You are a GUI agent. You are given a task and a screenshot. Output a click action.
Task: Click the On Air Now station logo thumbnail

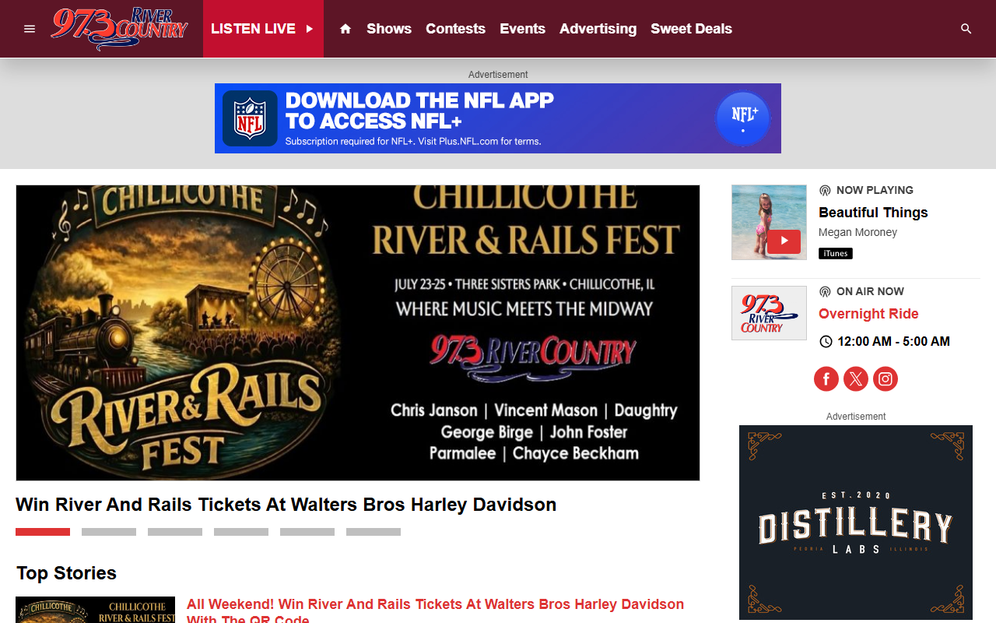click(769, 313)
